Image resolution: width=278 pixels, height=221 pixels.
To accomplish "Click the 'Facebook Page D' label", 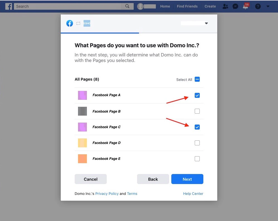I will coord(106,143).
